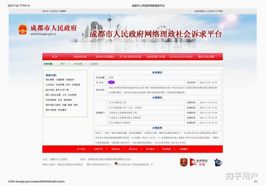The width and height of the screenshot is (265, 185).
Task: Open the 区(市)县政府信箱 navigation tab
Action: point(130,57)
